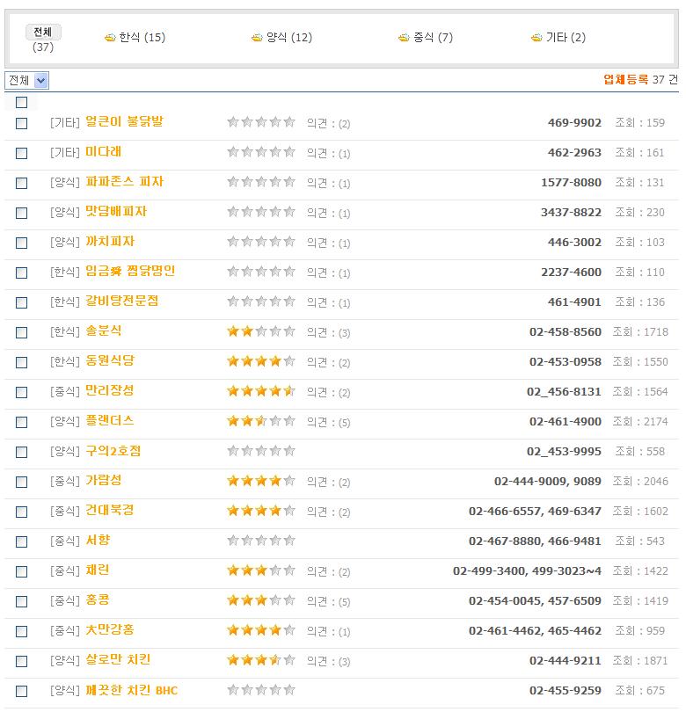Open the 전체 filter dropdown
Viewport: 686px width, 712px height.
[x=27, y=81]
